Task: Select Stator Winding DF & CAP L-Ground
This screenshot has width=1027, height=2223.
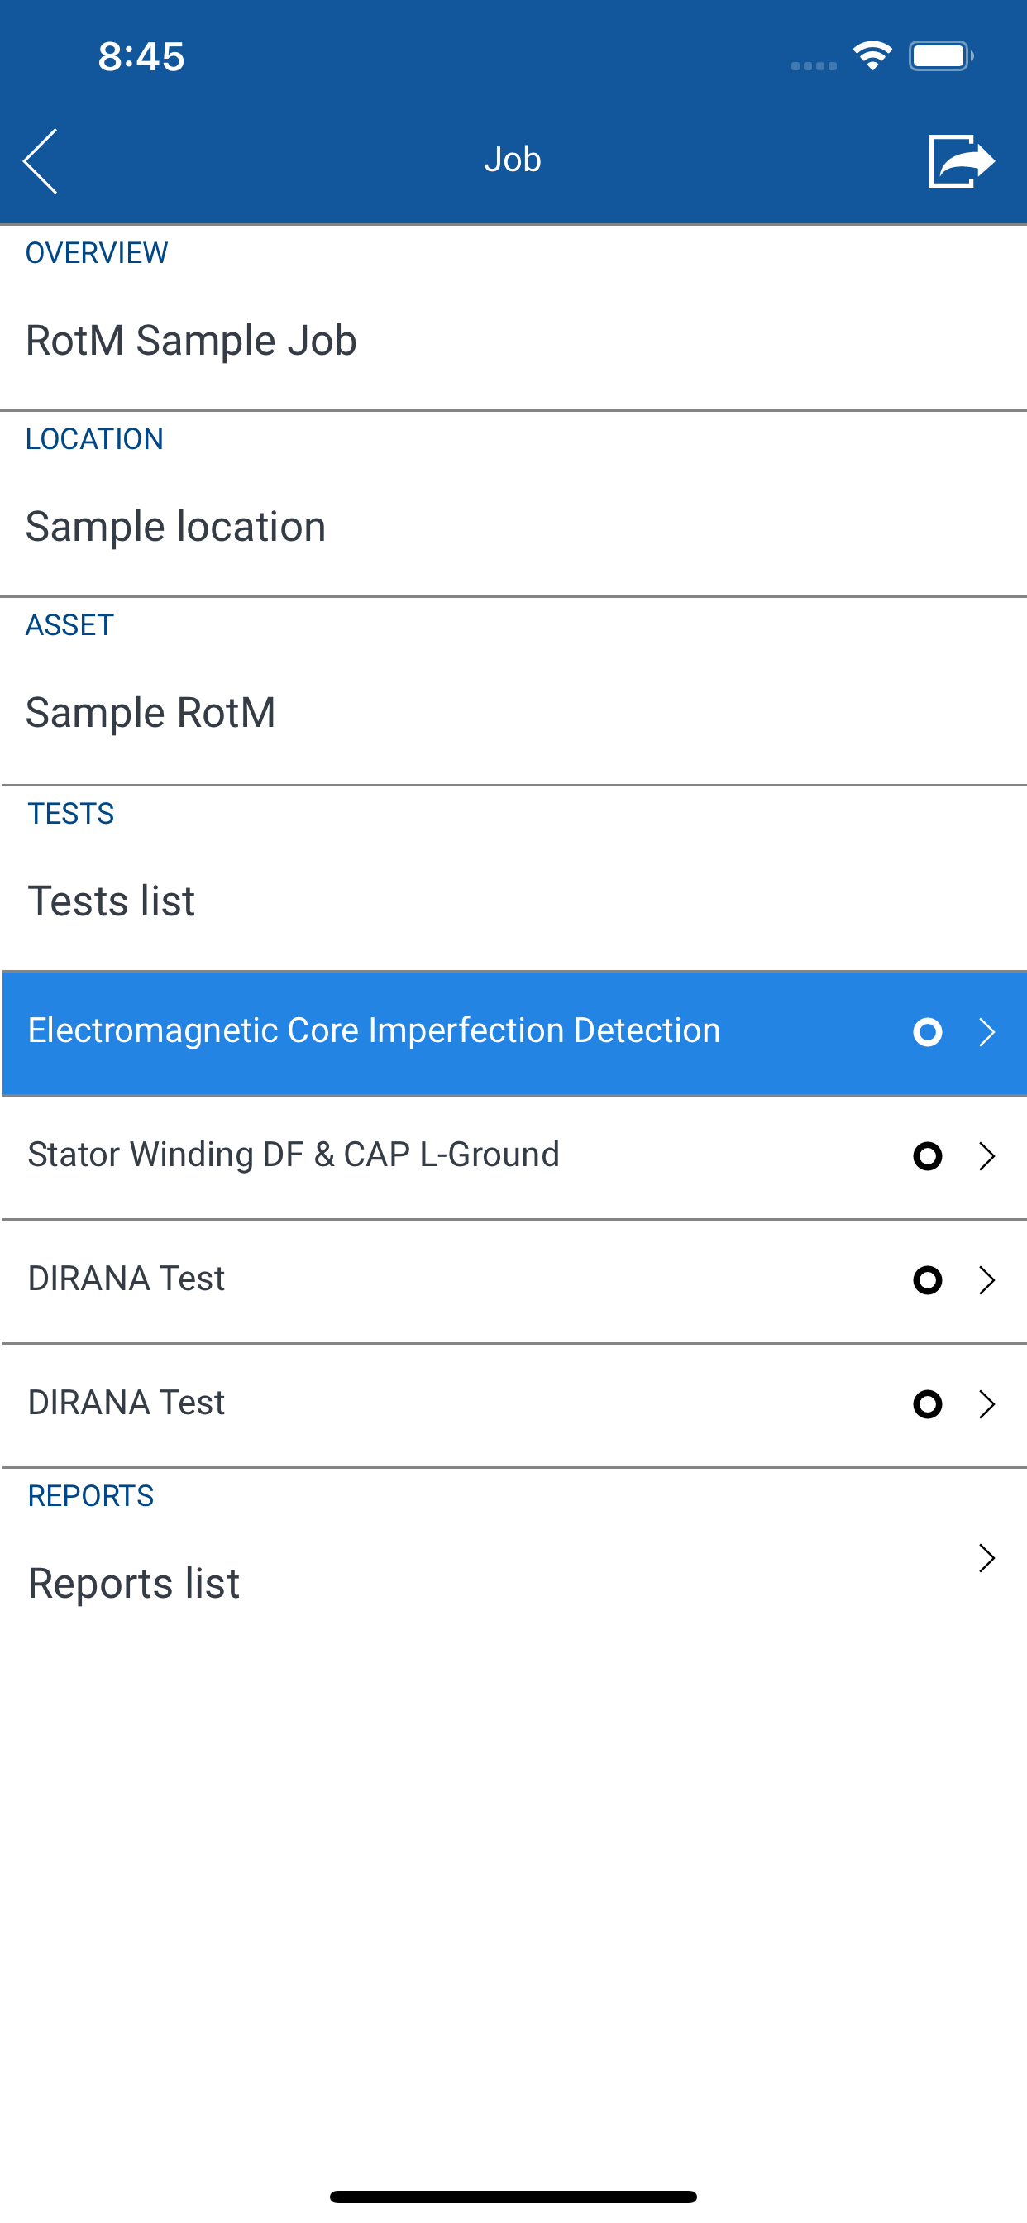Action: tap(514, 1157)
